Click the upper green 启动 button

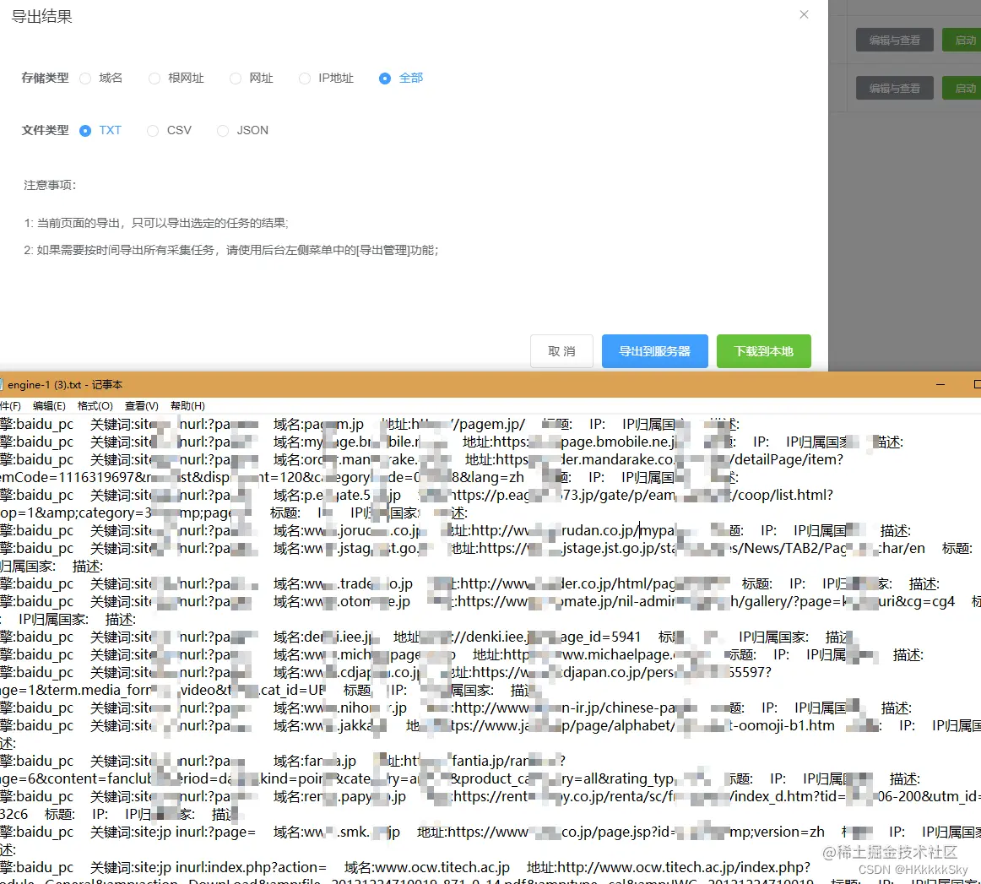pos(963,40)
